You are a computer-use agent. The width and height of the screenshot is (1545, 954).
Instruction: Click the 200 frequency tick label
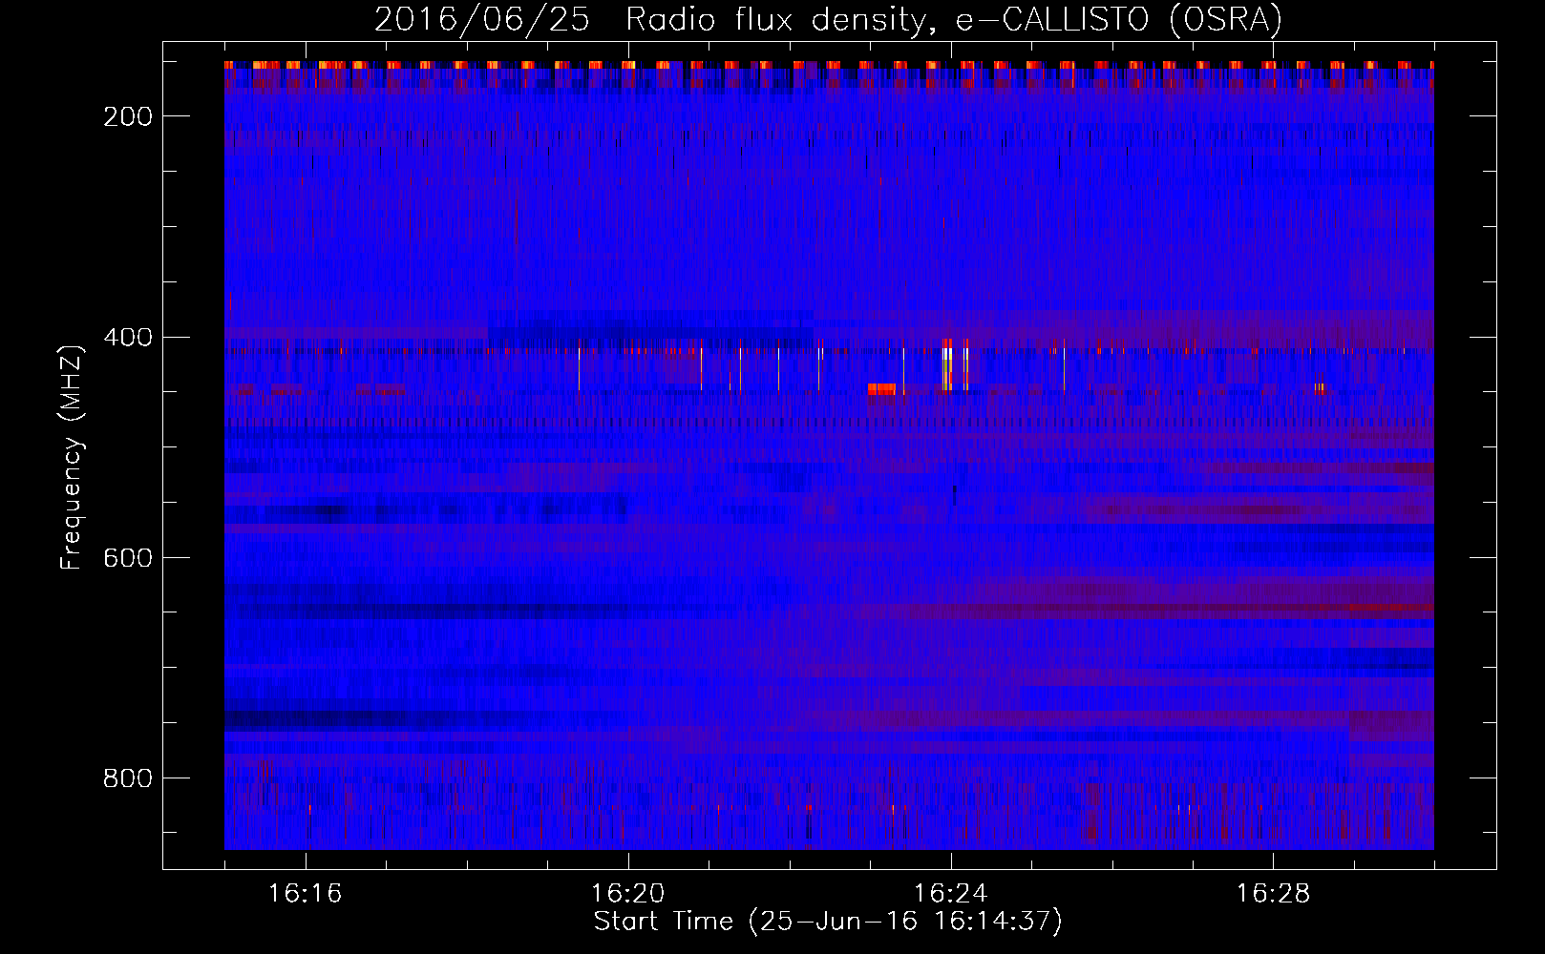[x=128, y=116]
